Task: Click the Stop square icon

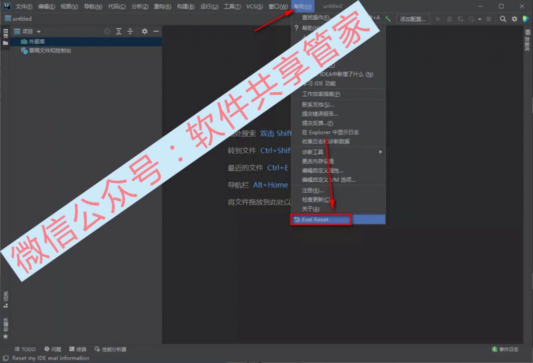Action: [x=488, y=19]
